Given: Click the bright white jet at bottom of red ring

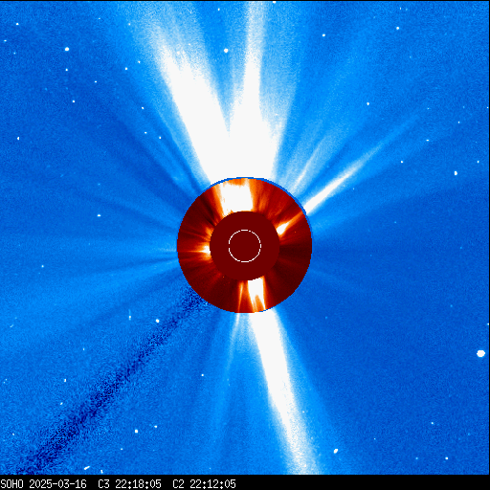Looking at the screenshot, I should click(256, 295).
